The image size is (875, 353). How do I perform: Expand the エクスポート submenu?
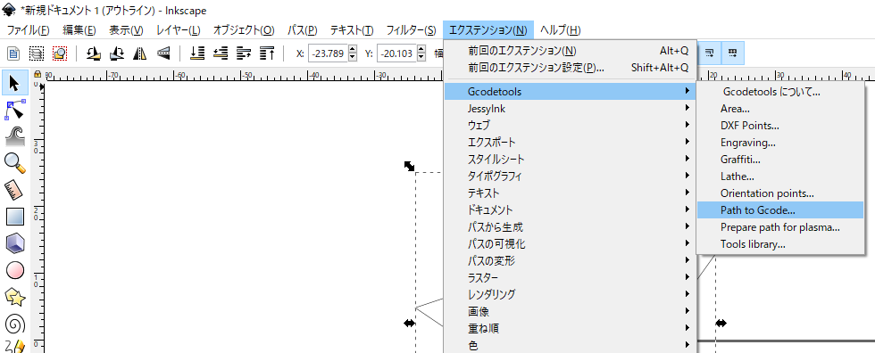click(x=570, y=142)
